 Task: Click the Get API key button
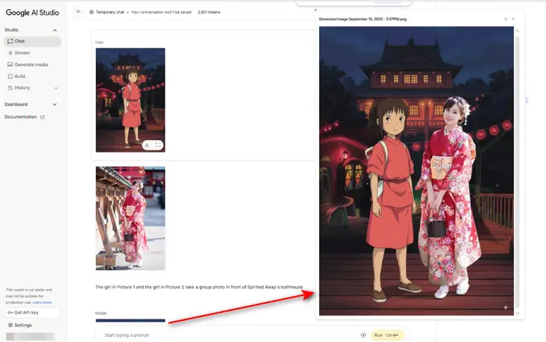click(x=33, y=312)
